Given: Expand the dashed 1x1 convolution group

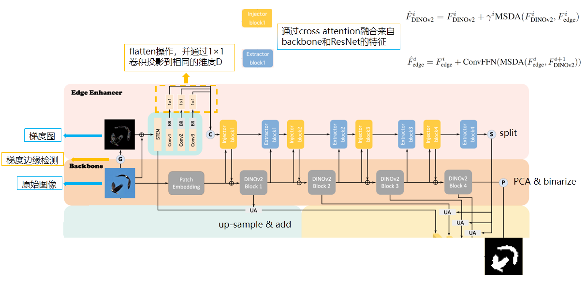Looking at the screenshot, I should (186, 99).
